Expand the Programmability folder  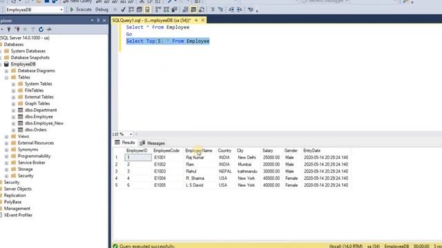click(6, 156)
